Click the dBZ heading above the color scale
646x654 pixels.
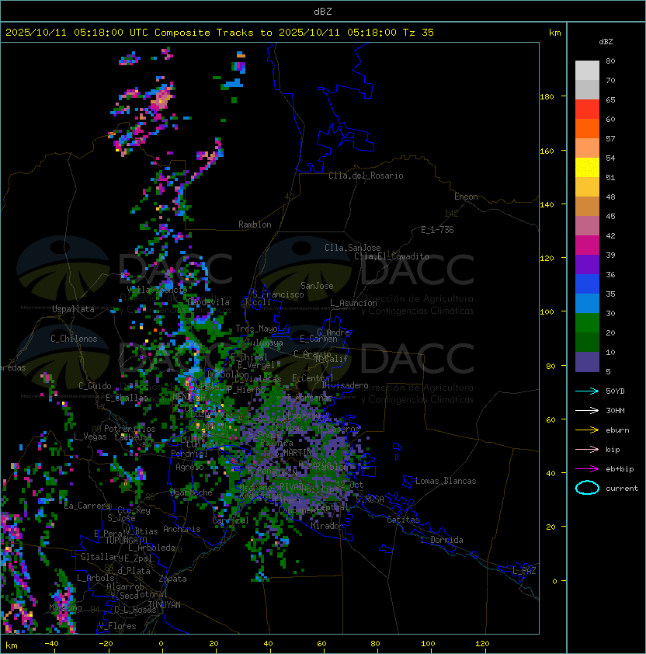click(x=606, y=42)
